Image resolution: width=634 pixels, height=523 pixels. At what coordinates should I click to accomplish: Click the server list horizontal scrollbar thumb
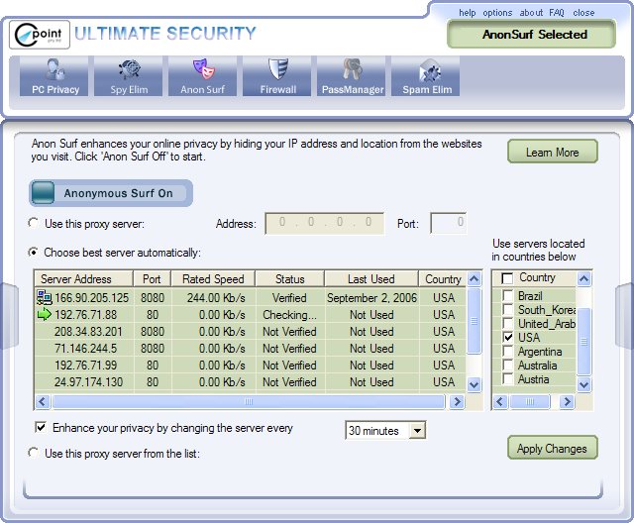(249, 401)
